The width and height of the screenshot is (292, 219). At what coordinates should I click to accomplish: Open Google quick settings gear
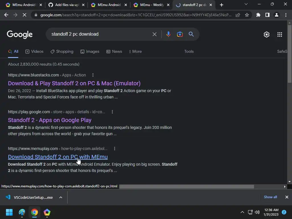(x=267, y=35)
